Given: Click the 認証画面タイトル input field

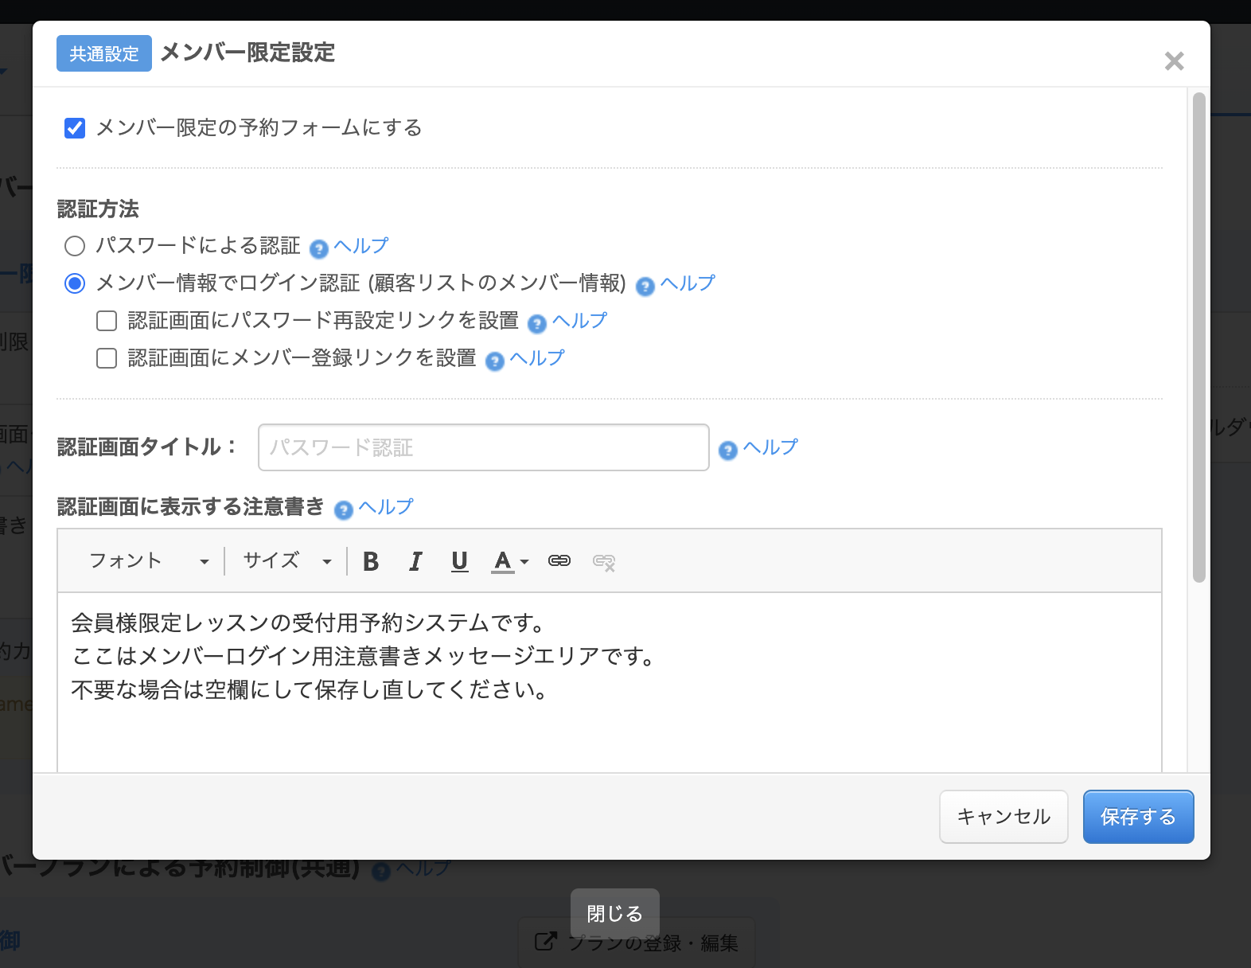Looking at the screenshot, I should (x=483, y=447).
